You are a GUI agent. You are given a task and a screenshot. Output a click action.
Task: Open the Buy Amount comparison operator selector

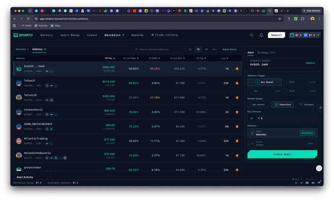pyautogui.click(x=252, y=118)
